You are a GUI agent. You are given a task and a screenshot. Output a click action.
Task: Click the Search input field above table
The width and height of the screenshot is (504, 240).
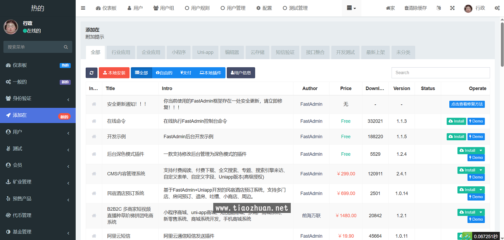coord(440,73)
